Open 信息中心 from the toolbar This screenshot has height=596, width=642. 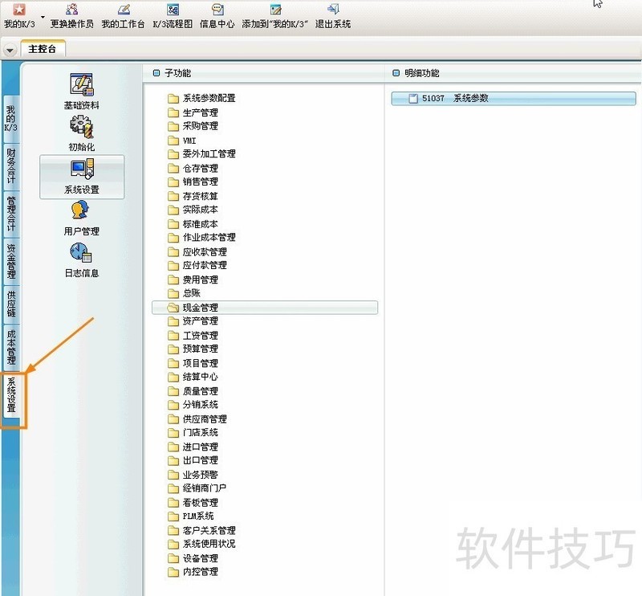tap(217, 10)
